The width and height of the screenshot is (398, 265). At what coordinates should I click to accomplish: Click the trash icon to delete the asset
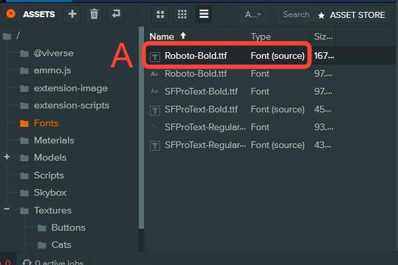tap(94, 14)
